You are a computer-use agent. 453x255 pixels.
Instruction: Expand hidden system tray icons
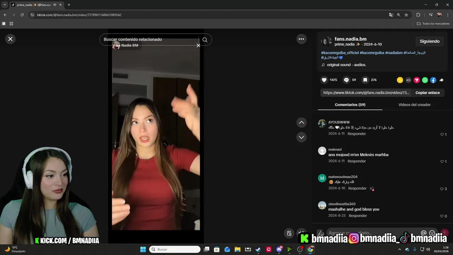click(400, 249)
